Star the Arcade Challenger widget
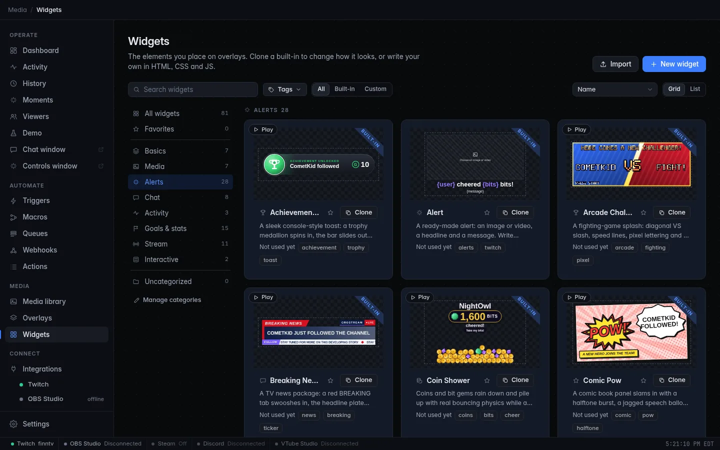This screenshot has width=720, height=450. (x=643, y=212)
